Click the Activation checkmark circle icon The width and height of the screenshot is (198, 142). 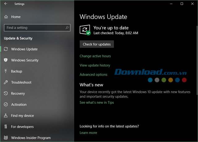[6, 104]
